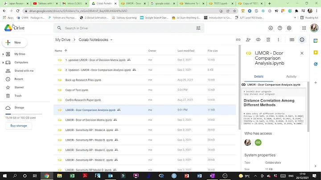The image size is (321, 180).
Task: Switch to google colab search tab
Action: pos(163,4)
